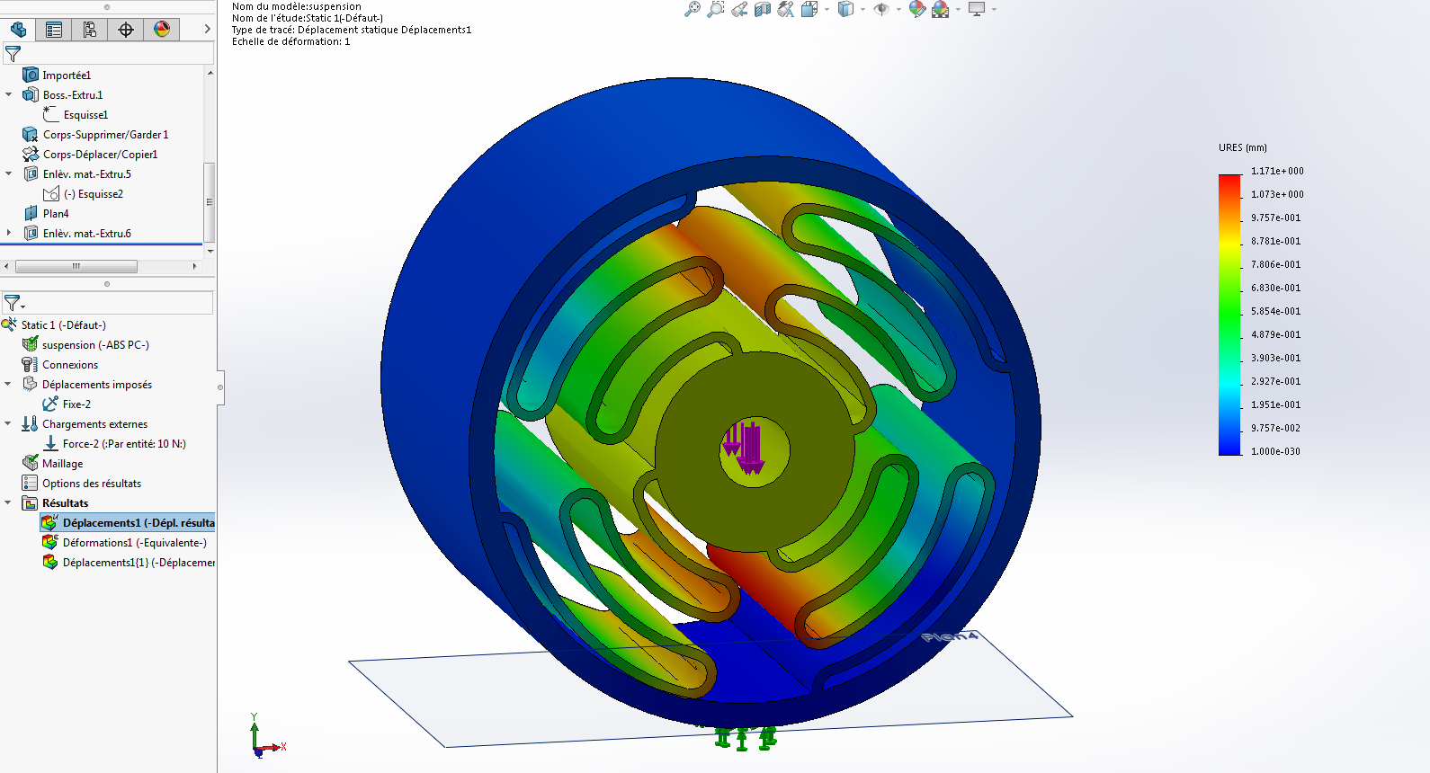Switch to the DimXpertManager crosshair tab
This screenshot has height=773, width=1430.
[x=126, y=30]
